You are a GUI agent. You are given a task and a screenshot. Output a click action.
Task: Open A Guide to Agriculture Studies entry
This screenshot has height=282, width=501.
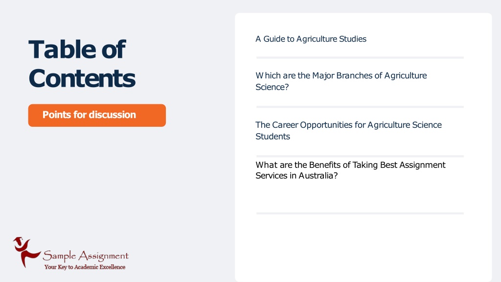point(311,39)
